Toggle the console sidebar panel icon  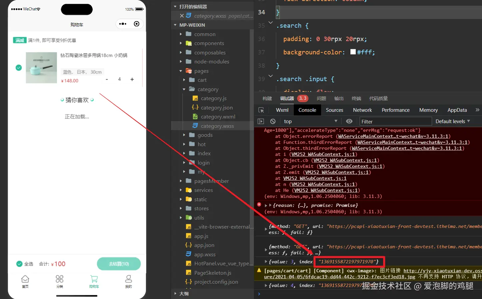tap(261, 121)
